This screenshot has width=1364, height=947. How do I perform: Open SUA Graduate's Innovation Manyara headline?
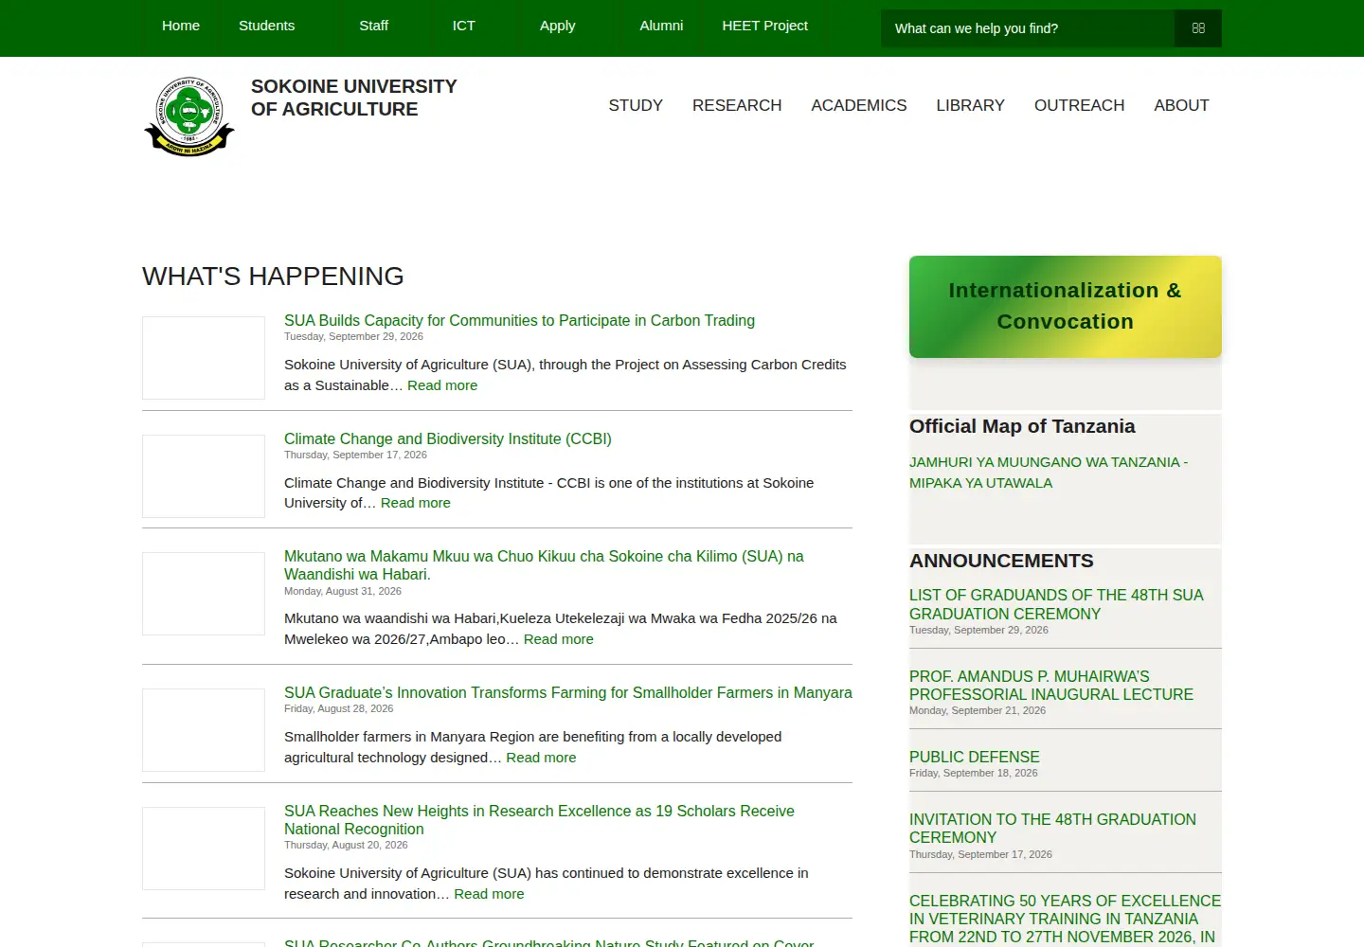pyautogui.click(x=568, y=692)
